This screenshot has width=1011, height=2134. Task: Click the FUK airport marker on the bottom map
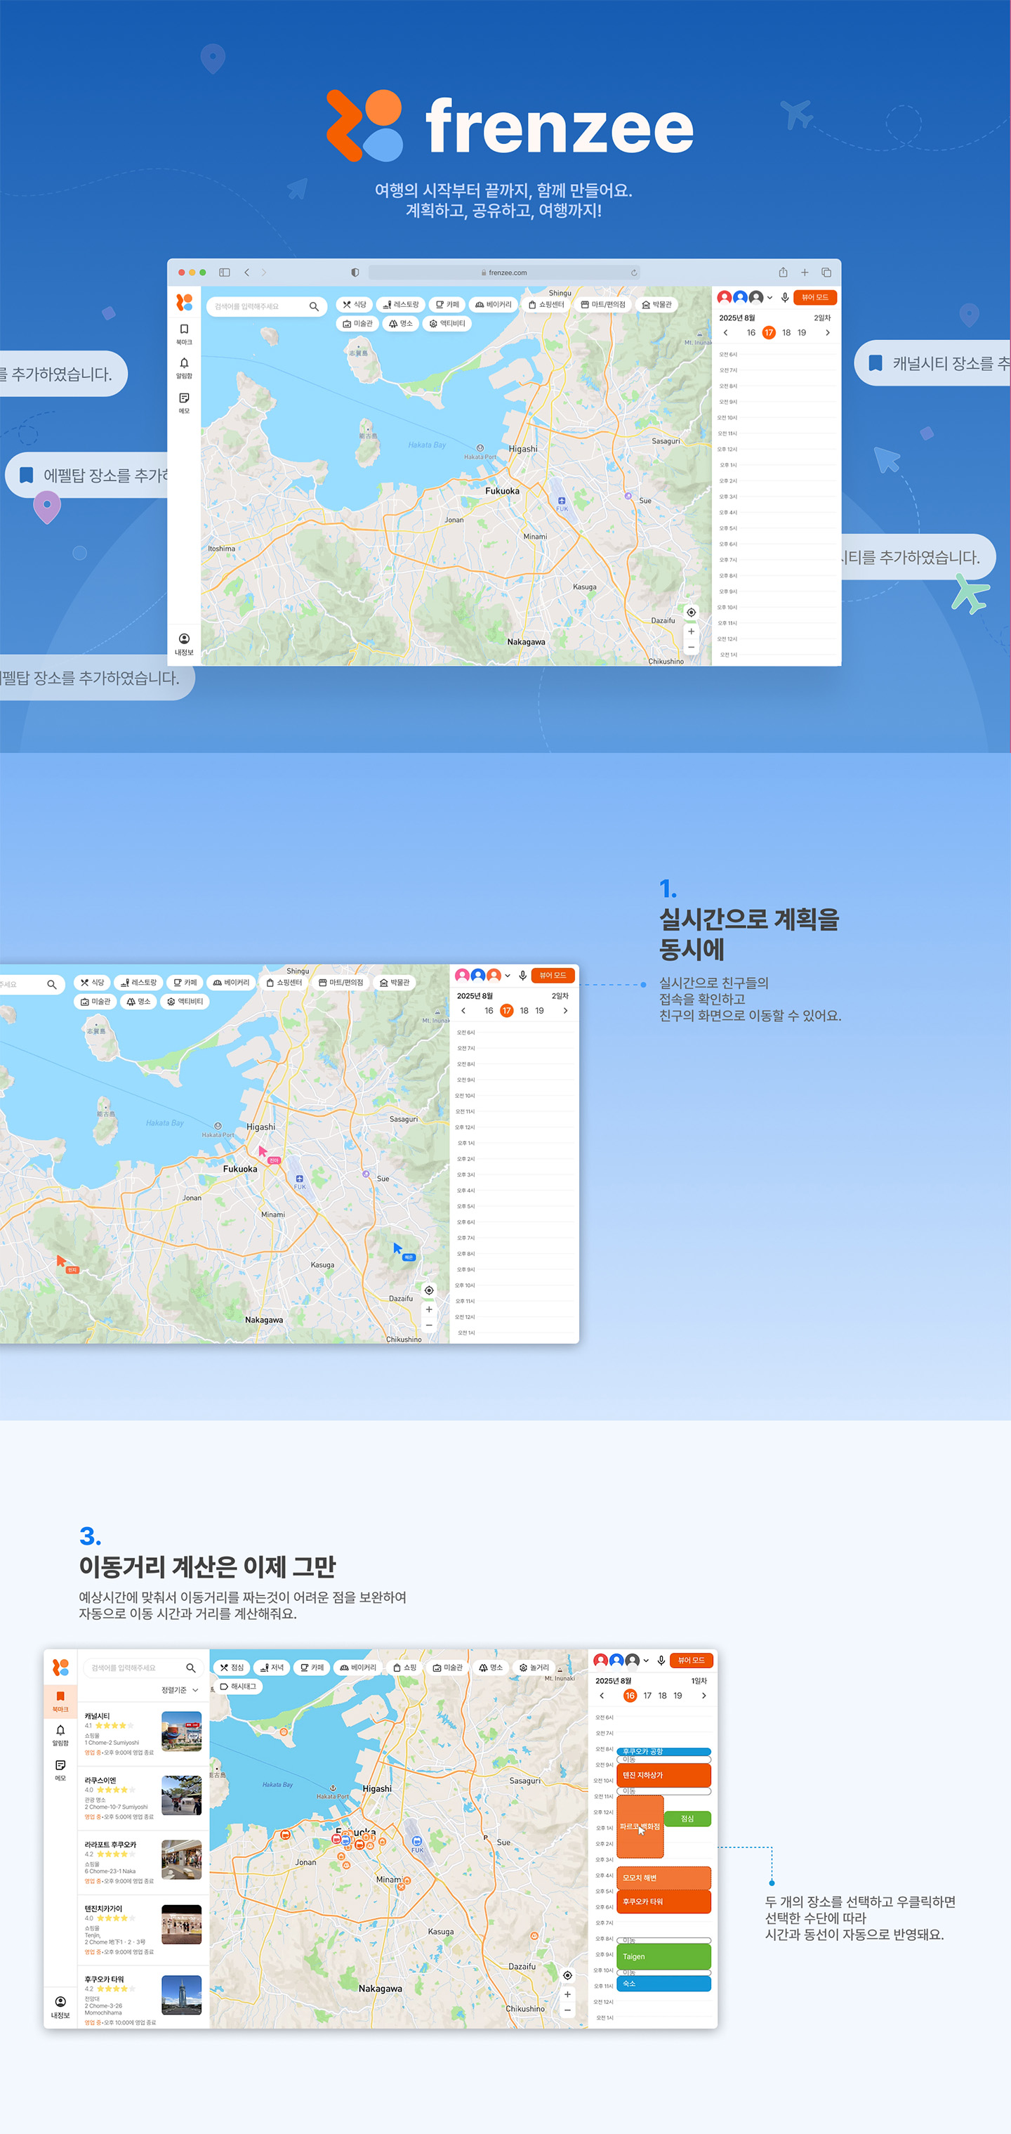tap(416, 1841)
